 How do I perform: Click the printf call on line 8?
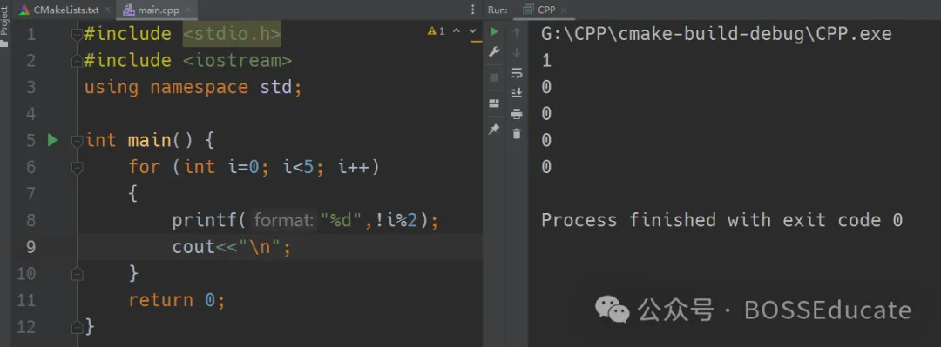click(x=206, y=221)
